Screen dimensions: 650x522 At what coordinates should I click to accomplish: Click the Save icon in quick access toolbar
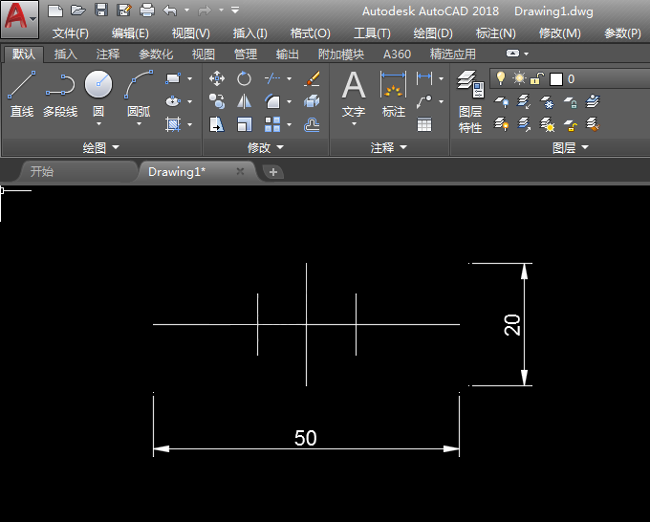tap(101, 10)
